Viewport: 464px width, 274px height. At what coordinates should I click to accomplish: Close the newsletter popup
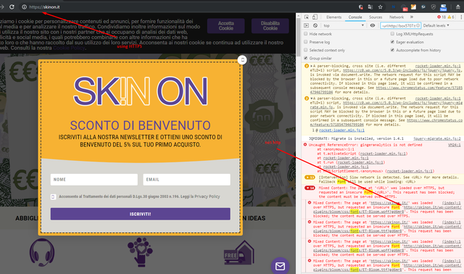coord(242,59)
